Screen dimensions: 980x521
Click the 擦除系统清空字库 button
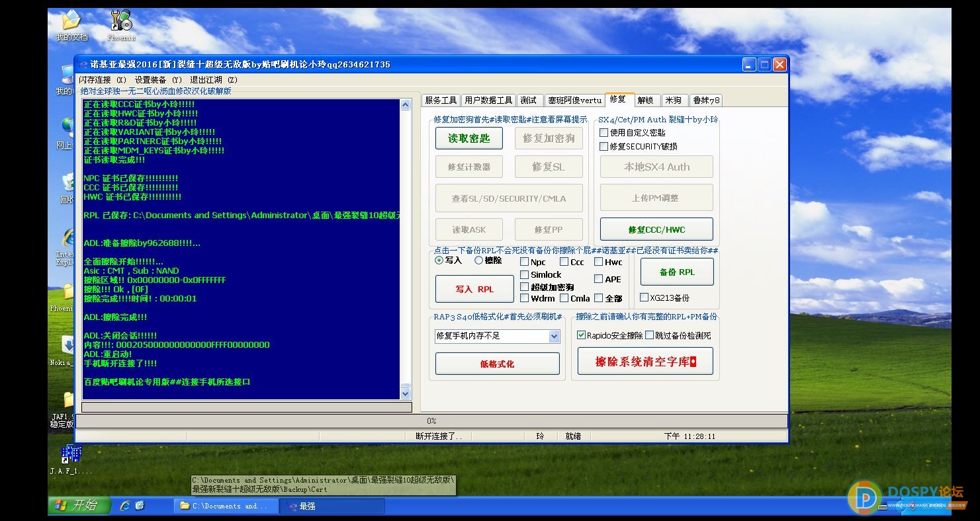pos(645,362)
